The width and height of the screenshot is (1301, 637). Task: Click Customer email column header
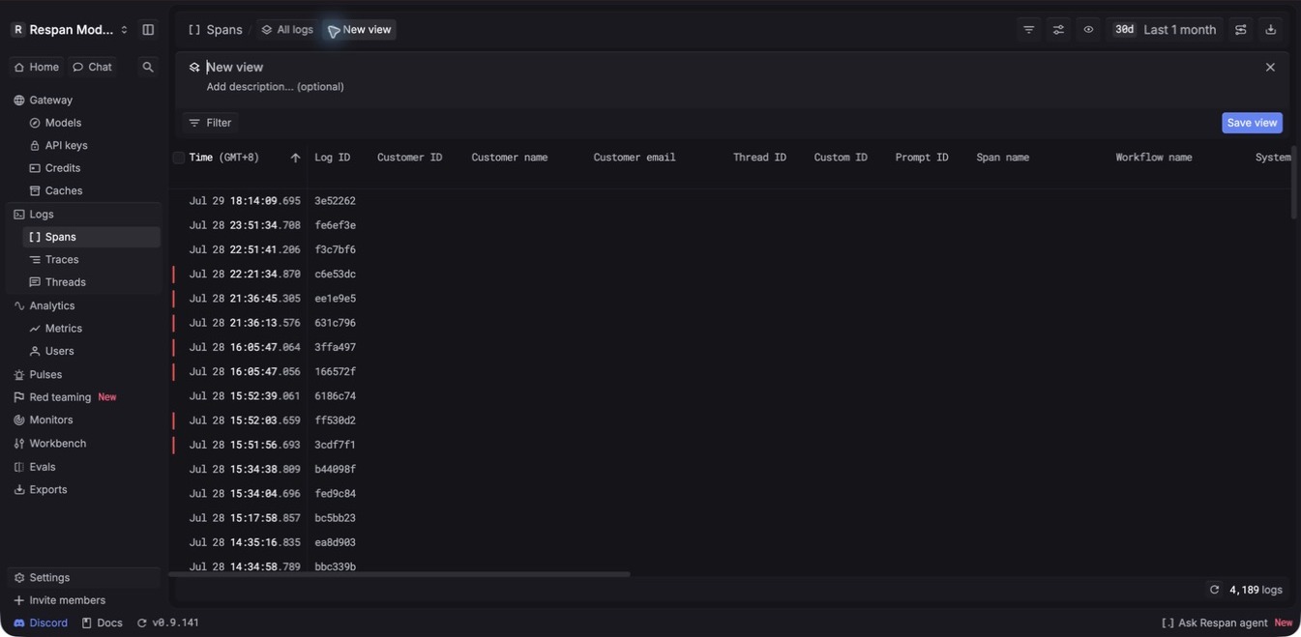tap(635, 158)
